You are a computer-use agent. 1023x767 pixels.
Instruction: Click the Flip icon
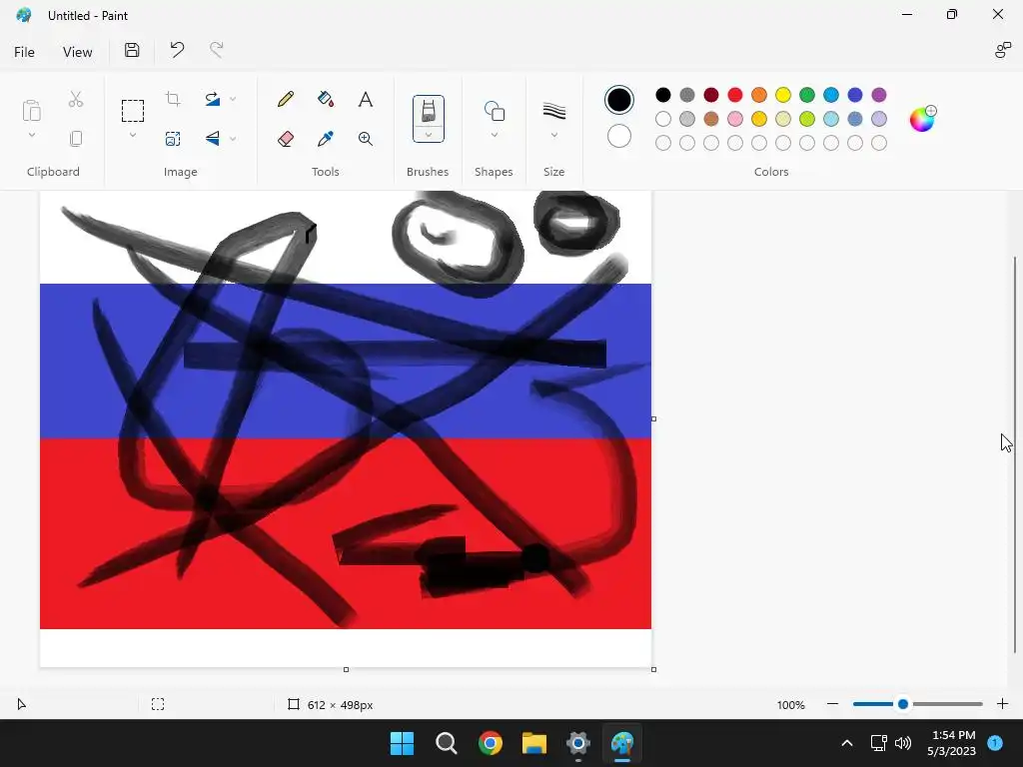pyautogui.click(x=213, y=138)
